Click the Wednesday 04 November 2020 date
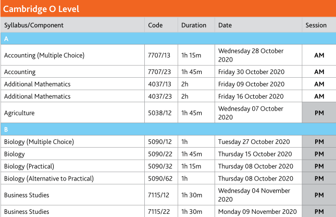The width and height of the screenshot is (336, 217). pos(254,195)
